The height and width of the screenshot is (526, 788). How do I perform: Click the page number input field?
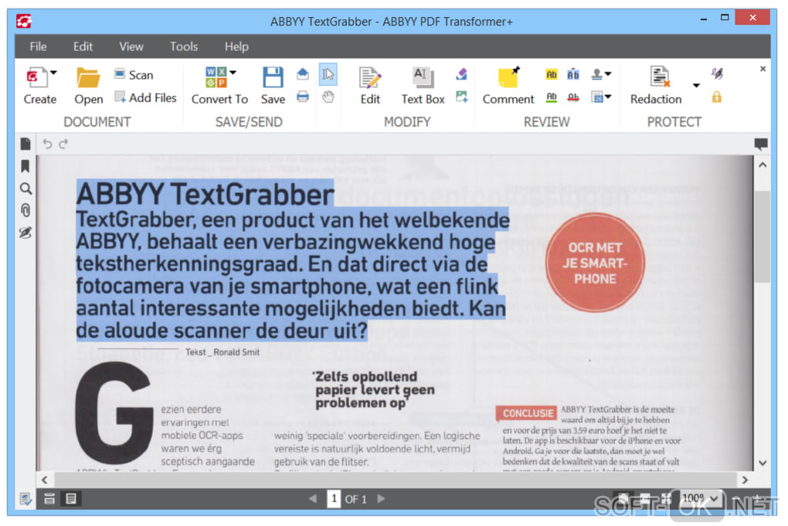pos(334,498)
